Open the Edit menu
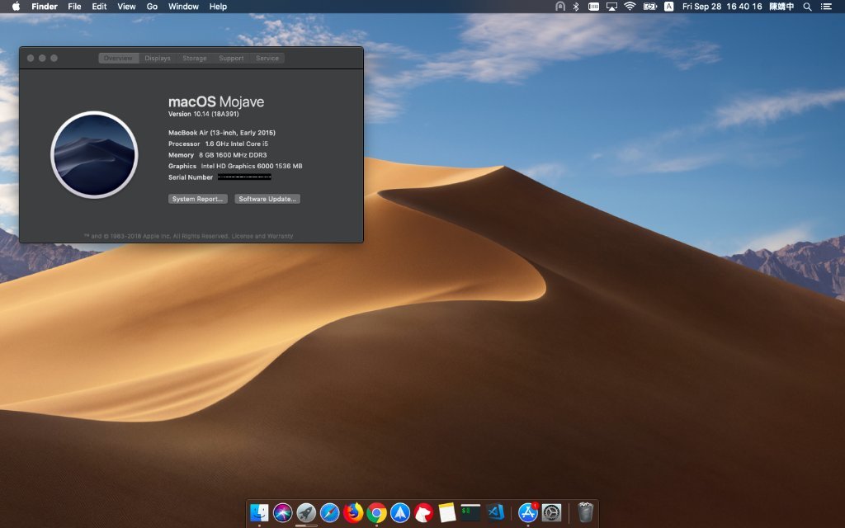Viewport: 845px width, 528px height. coord(99,7)
